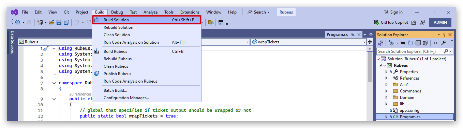
Task: Click the toolbar window layout icon
Action: (221, 22)
